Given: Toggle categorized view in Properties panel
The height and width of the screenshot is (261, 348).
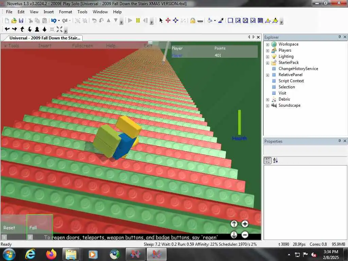Looking at the screenshot, I should [268, 160].
